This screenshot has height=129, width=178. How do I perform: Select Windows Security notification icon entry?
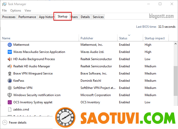coord(37,95)
